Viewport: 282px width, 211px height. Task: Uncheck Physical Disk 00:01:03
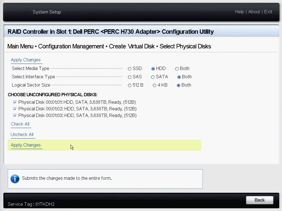click(x=15, y=115)
